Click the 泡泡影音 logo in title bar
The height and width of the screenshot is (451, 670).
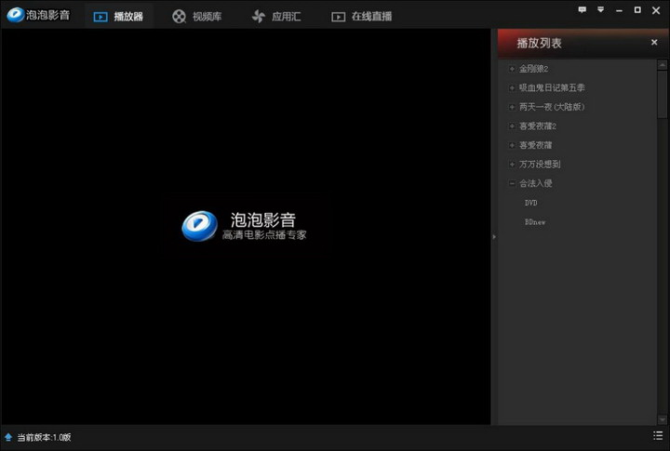coord(37,15)
